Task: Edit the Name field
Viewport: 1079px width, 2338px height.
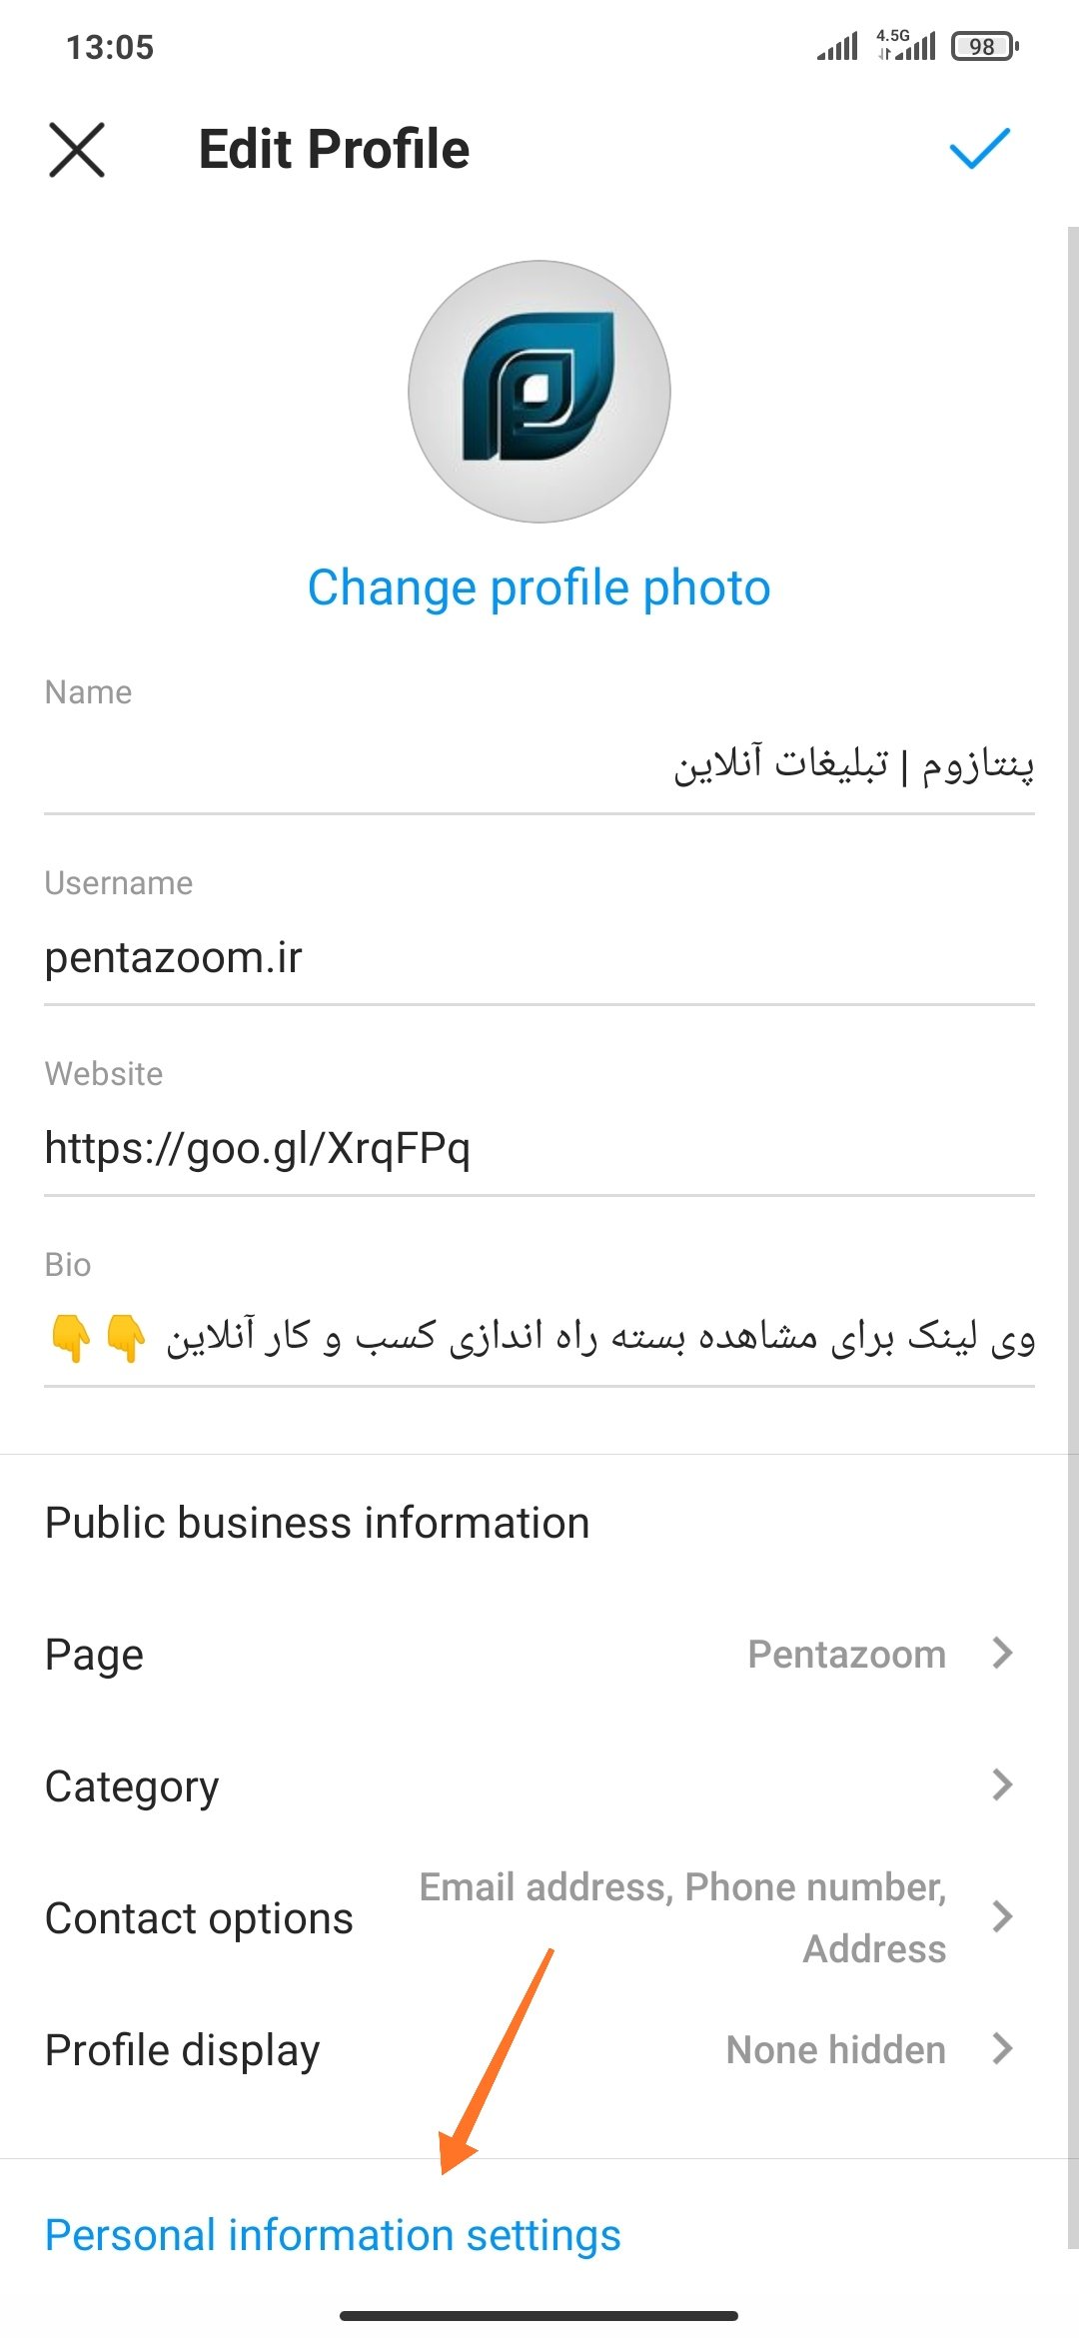Action: click(x=539, y=765)
